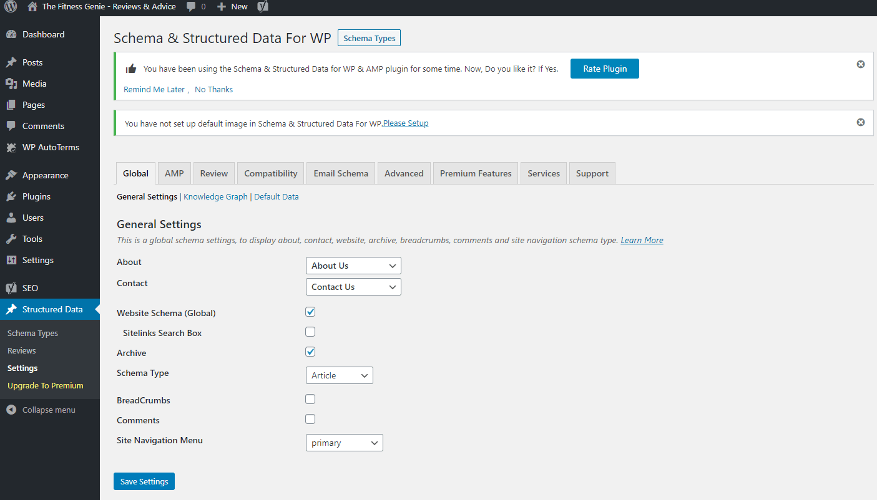Click Upgrade To Premium in sidebar
This screenshot has height=500, width=877.
pos(46,385)
